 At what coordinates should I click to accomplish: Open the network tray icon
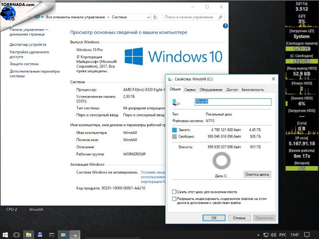(266, 235)
